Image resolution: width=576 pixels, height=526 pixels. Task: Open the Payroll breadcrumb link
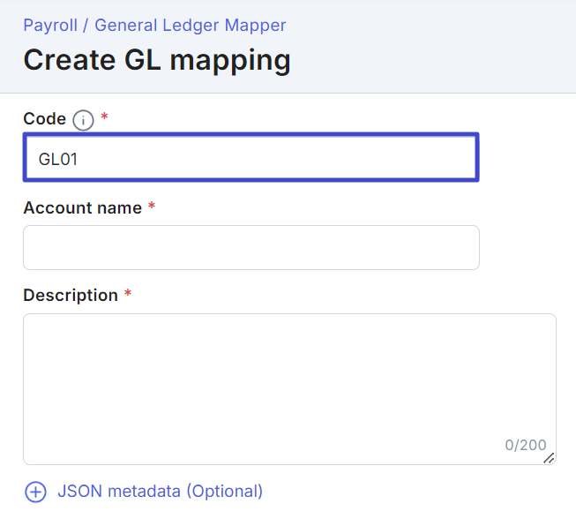click(50, 26)
